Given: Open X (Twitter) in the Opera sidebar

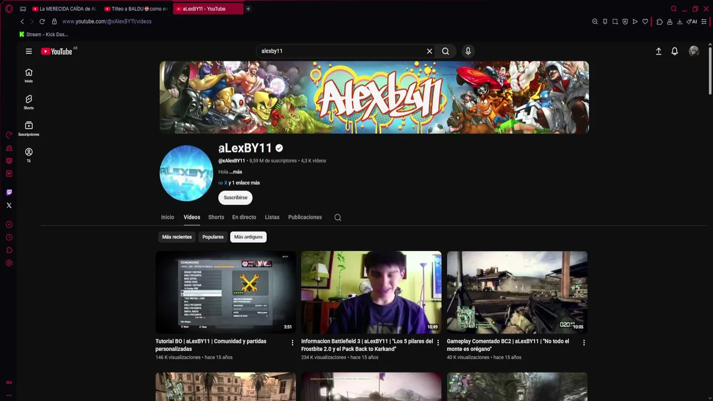Looking at the screenshot, I should coord(9,206).
